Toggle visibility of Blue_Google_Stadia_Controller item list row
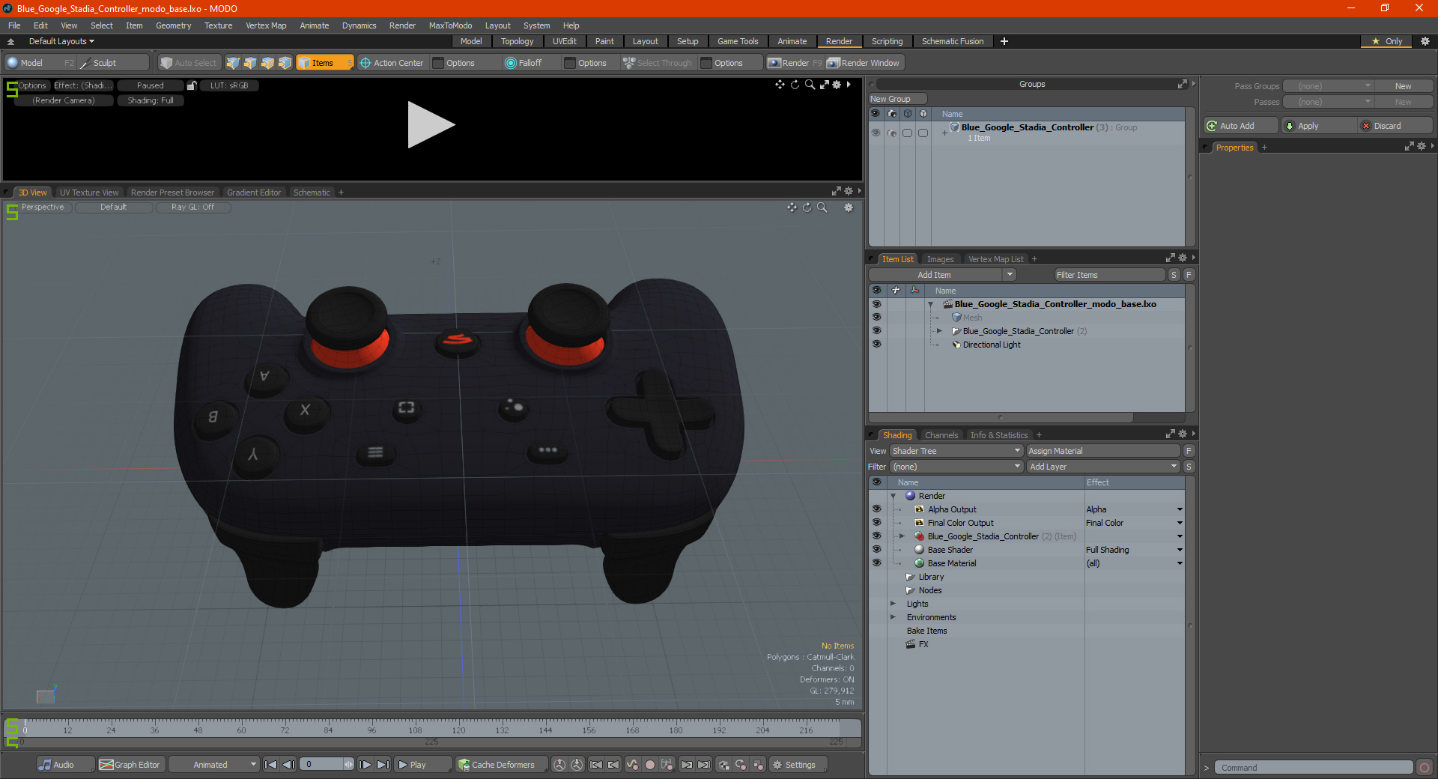 pyautogui.click(x=876, y=331)
